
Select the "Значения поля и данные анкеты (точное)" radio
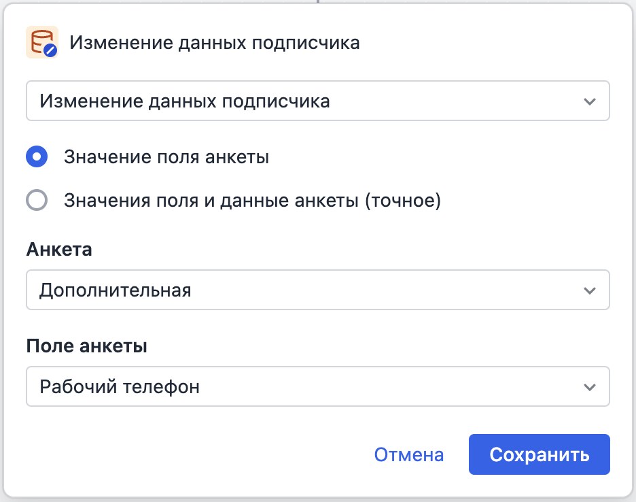pos(37,200)
